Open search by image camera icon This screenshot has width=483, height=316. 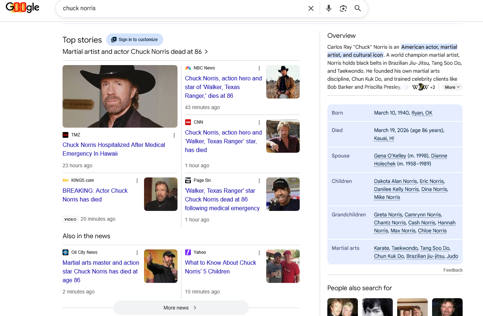pyautogui.click(x=343, y=8)
